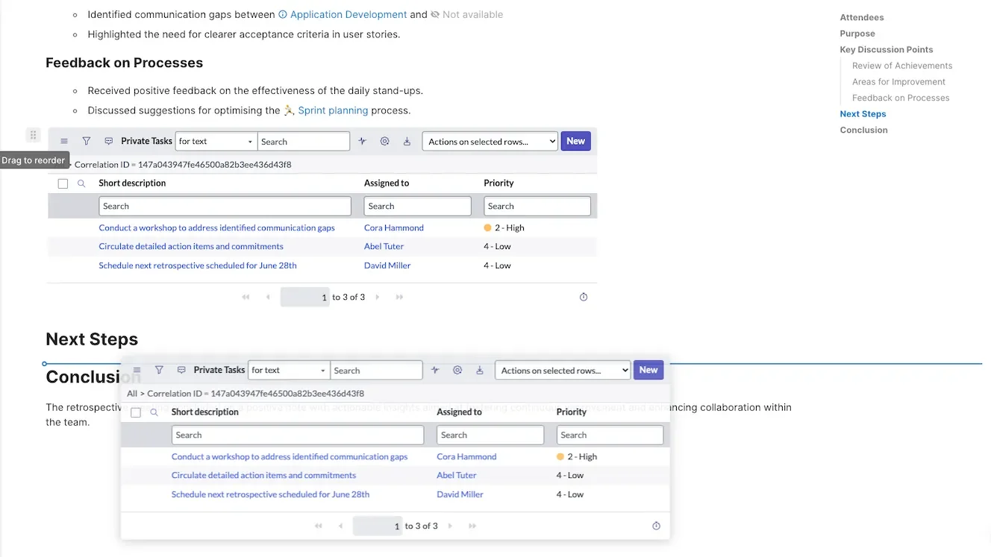991x557 pixels.
Task: Select Conclusion in the page outline
Action: (x=863, y=130)
